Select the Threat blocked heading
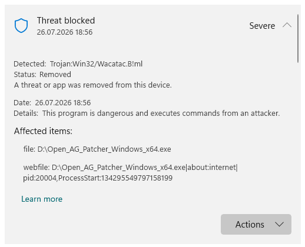The width and height of the screenshot is (305, 247). [66, 21]
